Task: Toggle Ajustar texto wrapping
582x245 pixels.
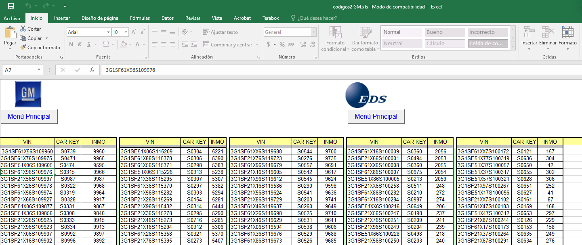Action: [221, 32]
